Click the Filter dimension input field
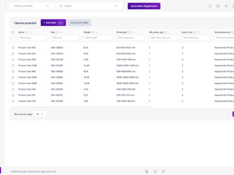The width and height of the screenshot is (234, 175). [x=130, y=38]
